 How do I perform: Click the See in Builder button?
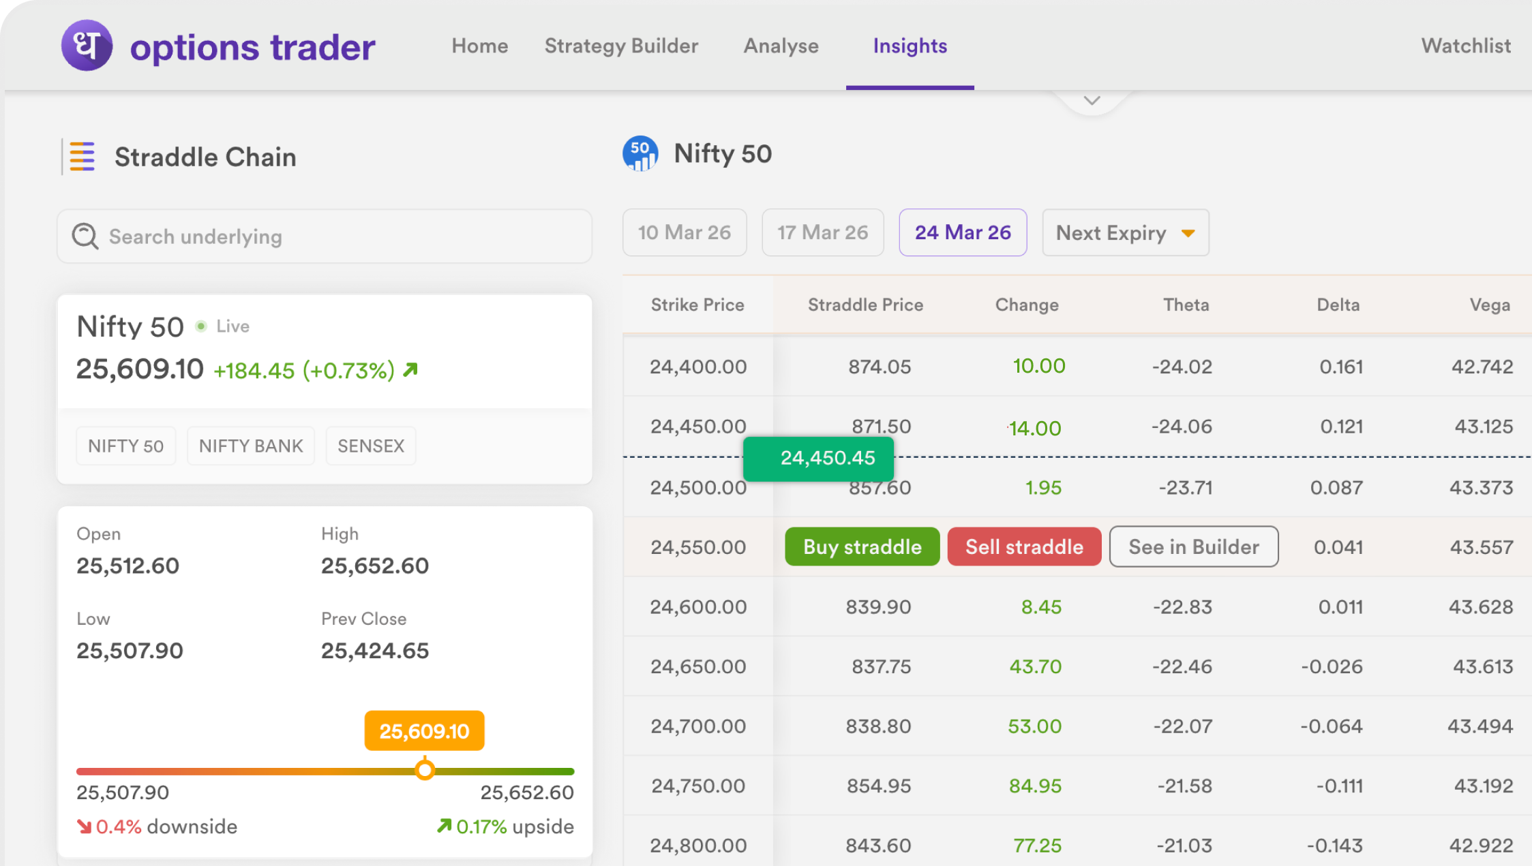coord(1194,547)
